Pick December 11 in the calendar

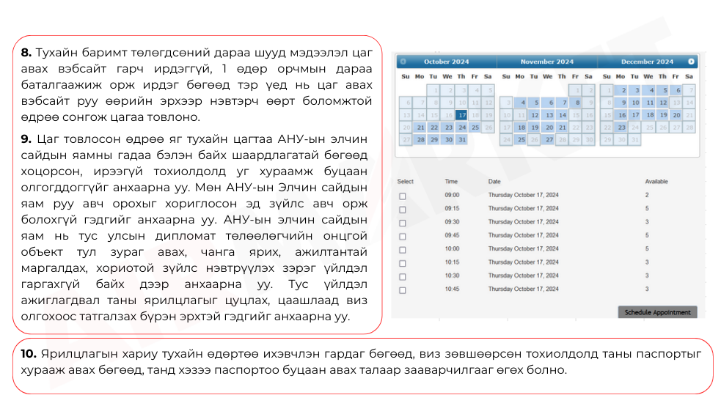click(x=649, y=103)
